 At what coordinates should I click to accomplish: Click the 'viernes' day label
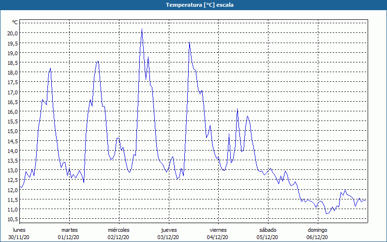point(218,230)
